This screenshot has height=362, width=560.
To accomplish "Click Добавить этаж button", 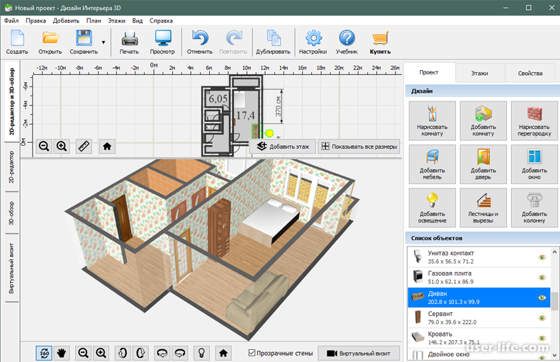I will pyautogui.click(x=283, y=147).
